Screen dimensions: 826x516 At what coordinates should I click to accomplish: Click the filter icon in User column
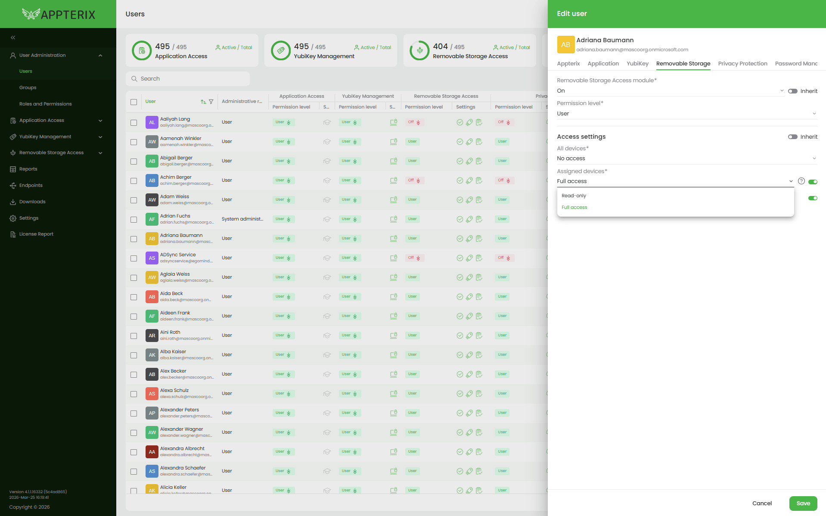(x=211, y=102)
